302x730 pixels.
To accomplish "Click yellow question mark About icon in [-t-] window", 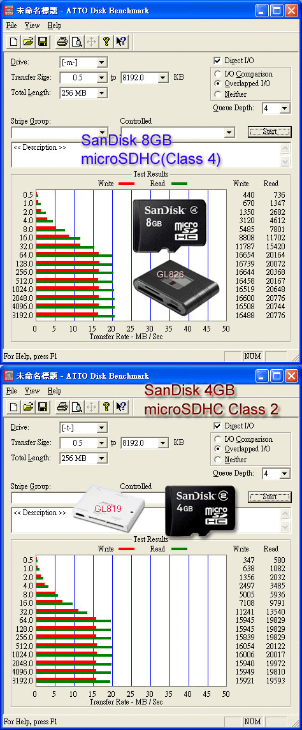I will [x=106, y=407].
